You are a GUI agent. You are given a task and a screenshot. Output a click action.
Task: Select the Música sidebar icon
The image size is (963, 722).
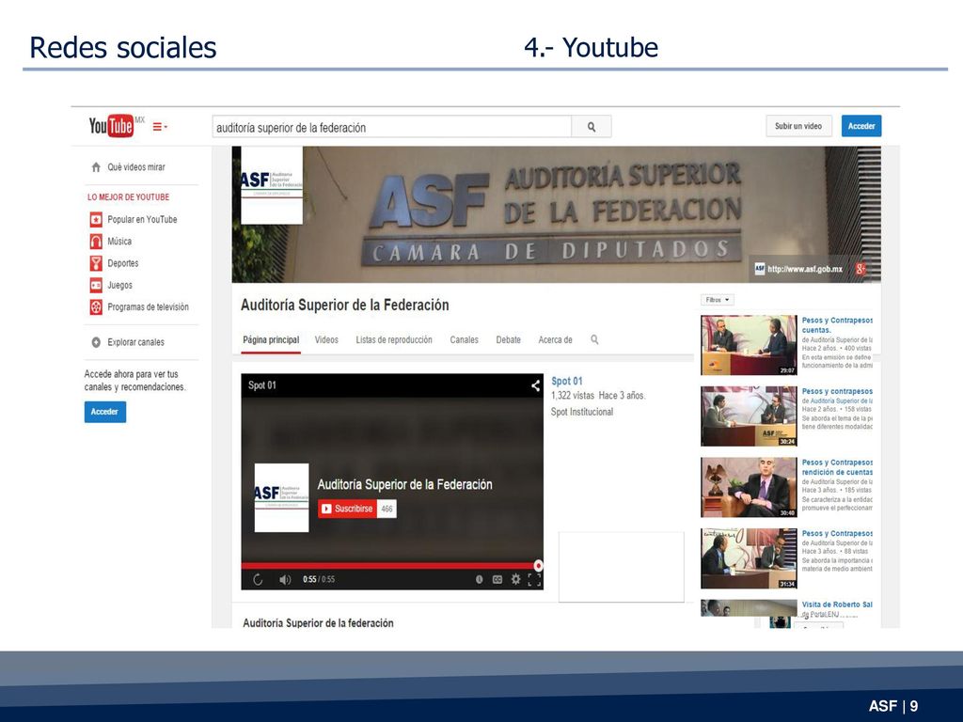click(x=96, y=242)
